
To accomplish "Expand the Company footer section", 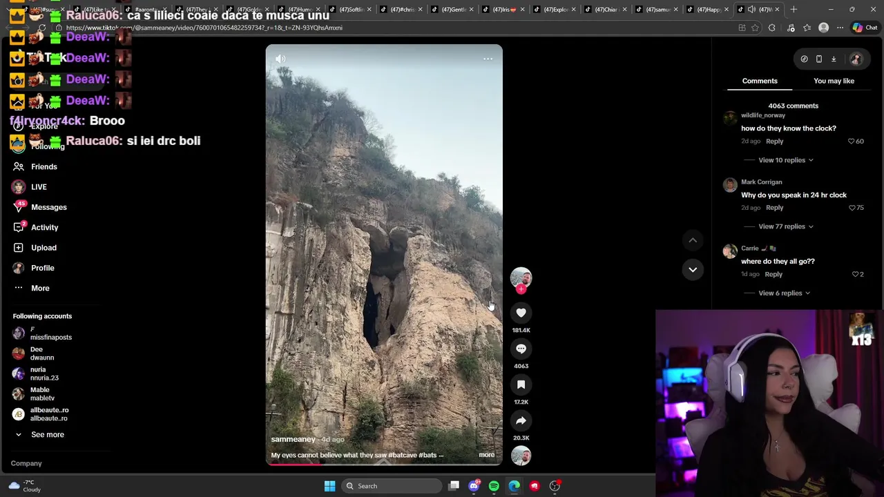I will click(x=26, y=464).
